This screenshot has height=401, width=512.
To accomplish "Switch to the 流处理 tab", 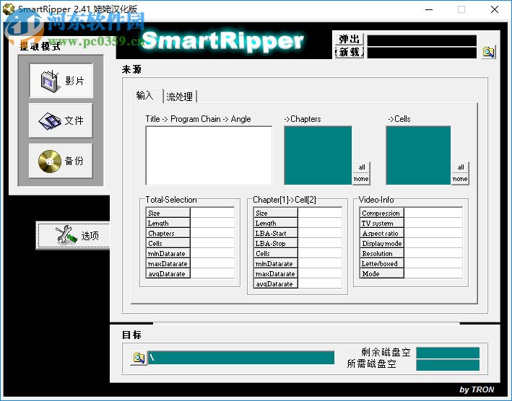I will 180,97.
